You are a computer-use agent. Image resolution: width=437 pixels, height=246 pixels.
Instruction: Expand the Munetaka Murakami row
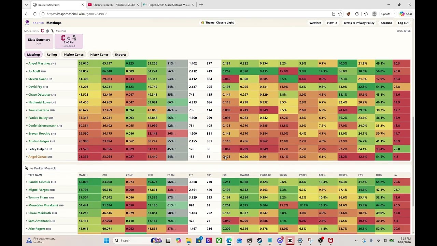tap(27, 205)
